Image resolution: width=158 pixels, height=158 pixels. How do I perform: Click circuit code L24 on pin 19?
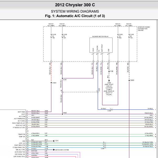pyautogui.click(x=46, y=151)
